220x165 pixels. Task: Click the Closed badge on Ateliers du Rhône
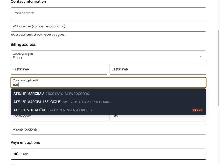tap(197, 110)
